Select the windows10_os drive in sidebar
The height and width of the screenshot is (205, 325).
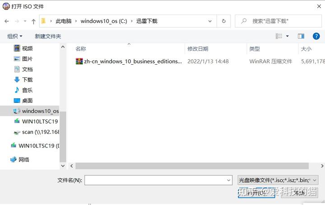point(30,111)
